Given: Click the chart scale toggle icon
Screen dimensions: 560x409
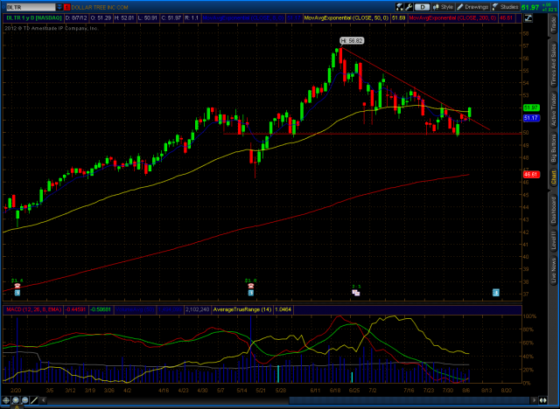Looking at the screenshot, I should [528, 17].
